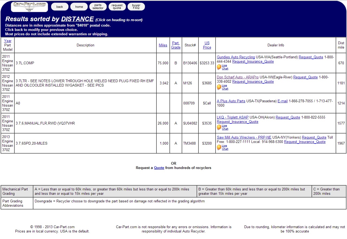Click the DISTANCE sort heading
347x239 pixels.
coord(77,19)
